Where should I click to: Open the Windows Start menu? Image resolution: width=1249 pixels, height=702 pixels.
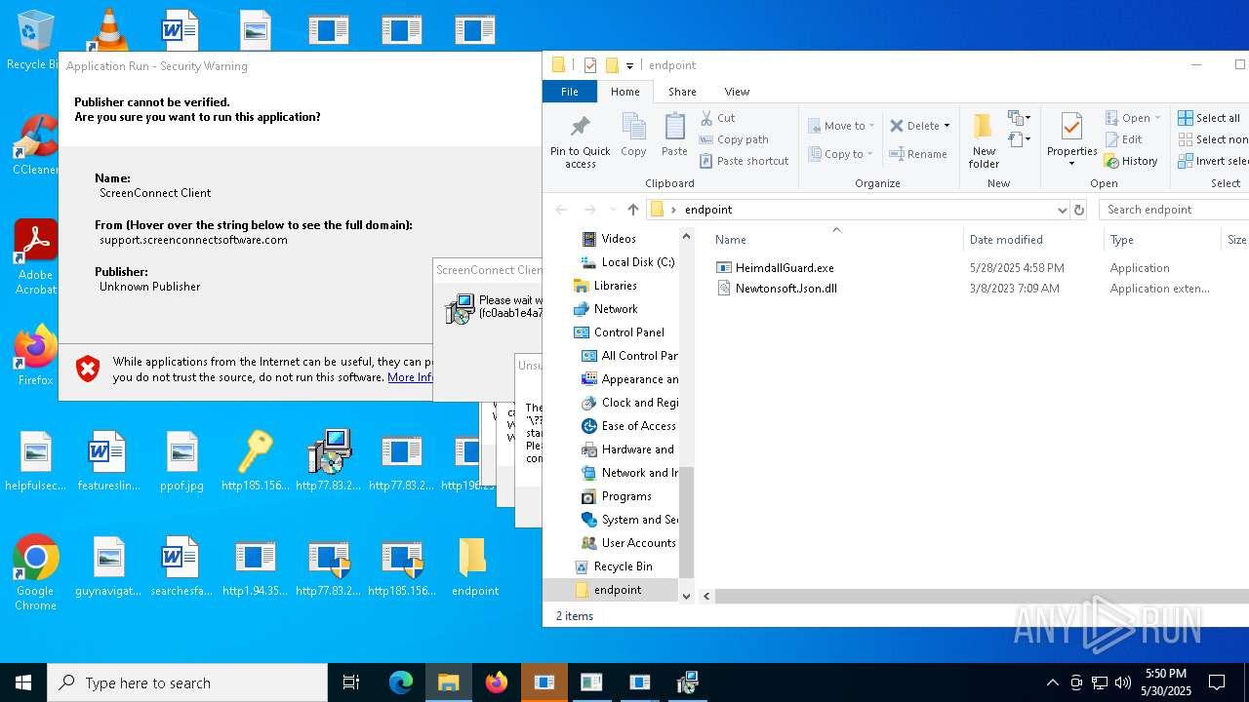coord(23,682)
